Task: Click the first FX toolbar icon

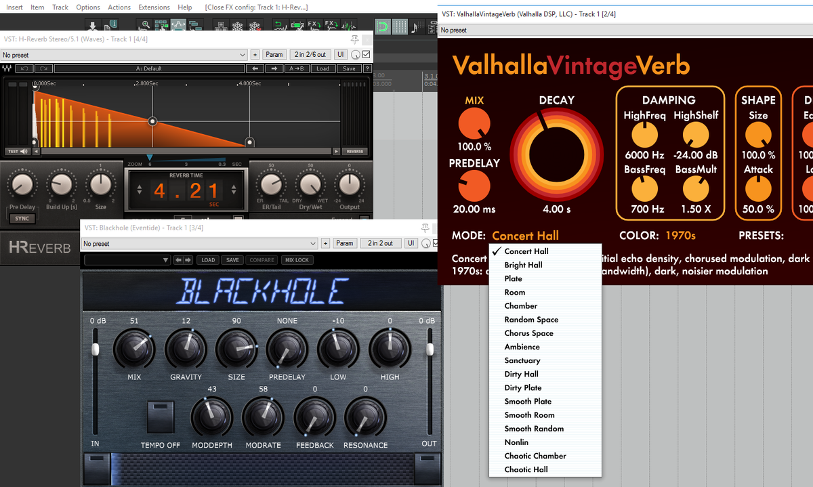Action: coord(316,26)
